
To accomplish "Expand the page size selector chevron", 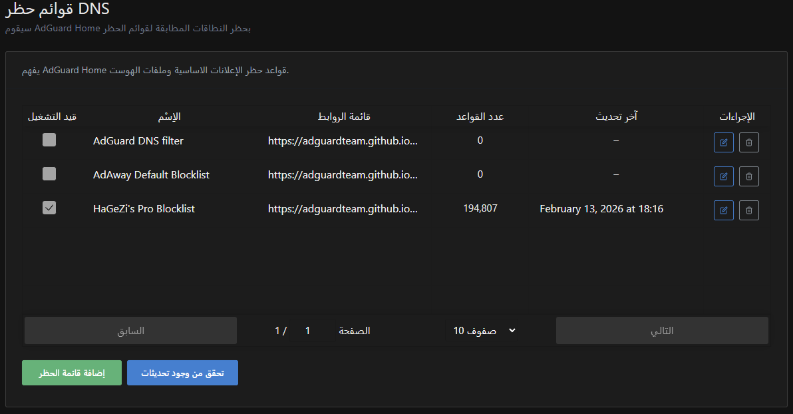I will (511, 330).
